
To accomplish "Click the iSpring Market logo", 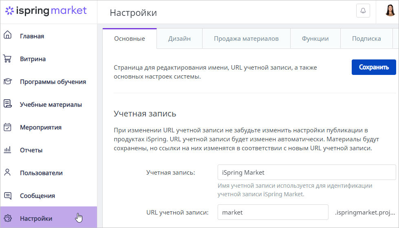I will pos(46,11).
